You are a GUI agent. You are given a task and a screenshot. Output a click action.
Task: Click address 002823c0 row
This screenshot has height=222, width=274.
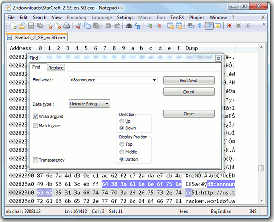coord(122,201)
